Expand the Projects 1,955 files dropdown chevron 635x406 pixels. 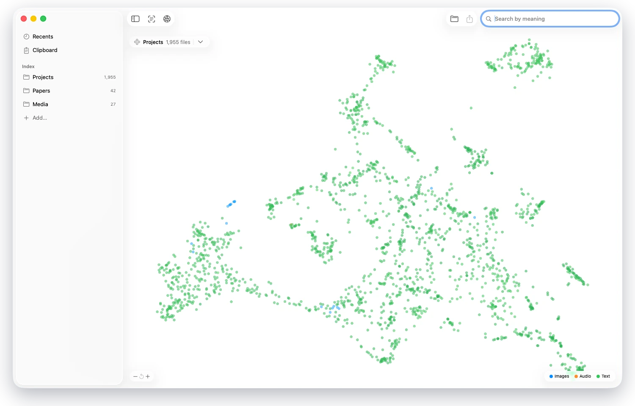(201, 42)
